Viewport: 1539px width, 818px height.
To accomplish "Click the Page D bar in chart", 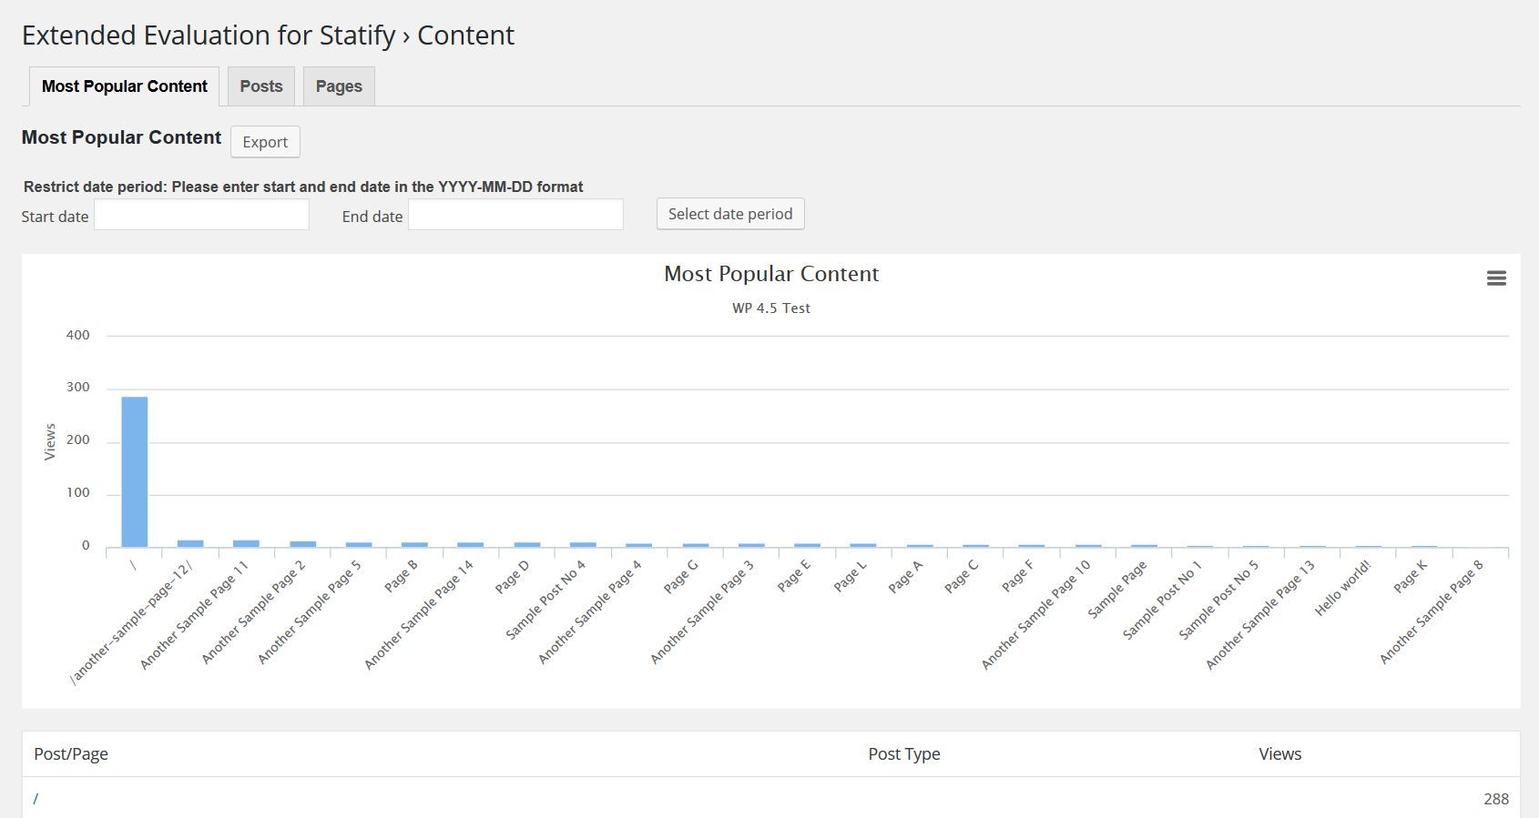I will pos(527,544).
